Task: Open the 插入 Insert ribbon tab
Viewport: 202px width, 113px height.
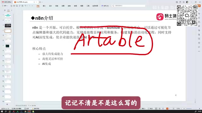Action: click(44, 6)
